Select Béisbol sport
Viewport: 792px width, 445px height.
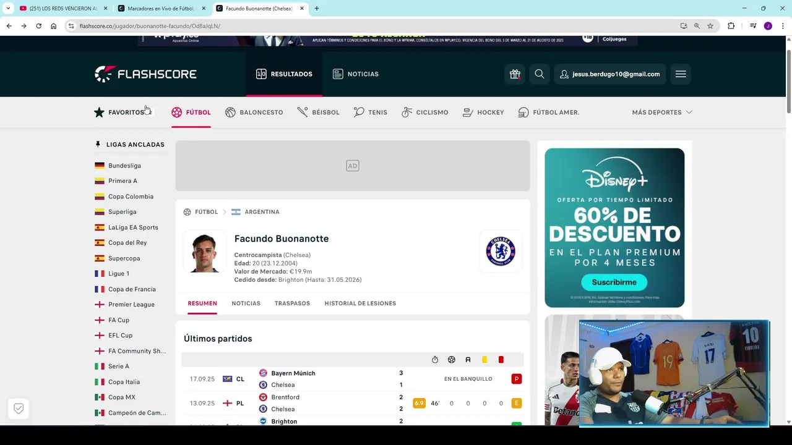click(x=319, y=112)
